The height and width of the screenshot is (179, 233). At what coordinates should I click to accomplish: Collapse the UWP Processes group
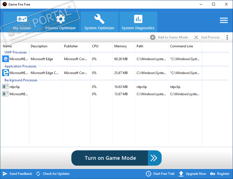point(16,52)
